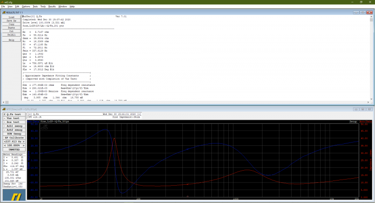Open the Tools menu
This screenshot has width=375, height=203.
click(x=43, y=7)
